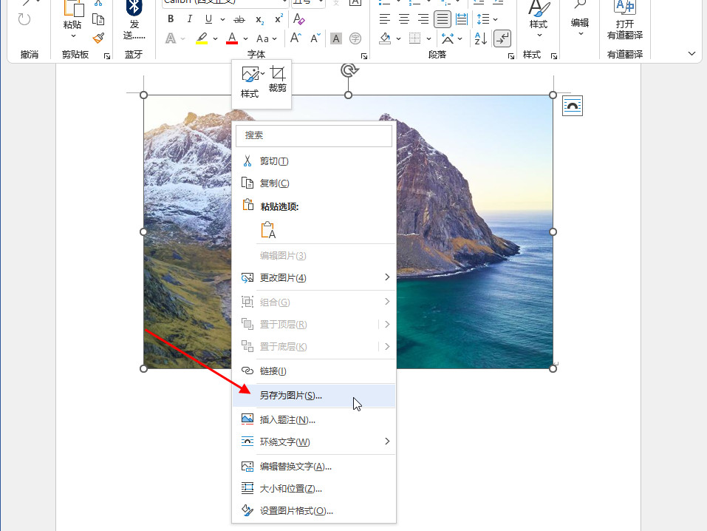
Task: Apply the text effects icon
Action: tap(171, 38)
